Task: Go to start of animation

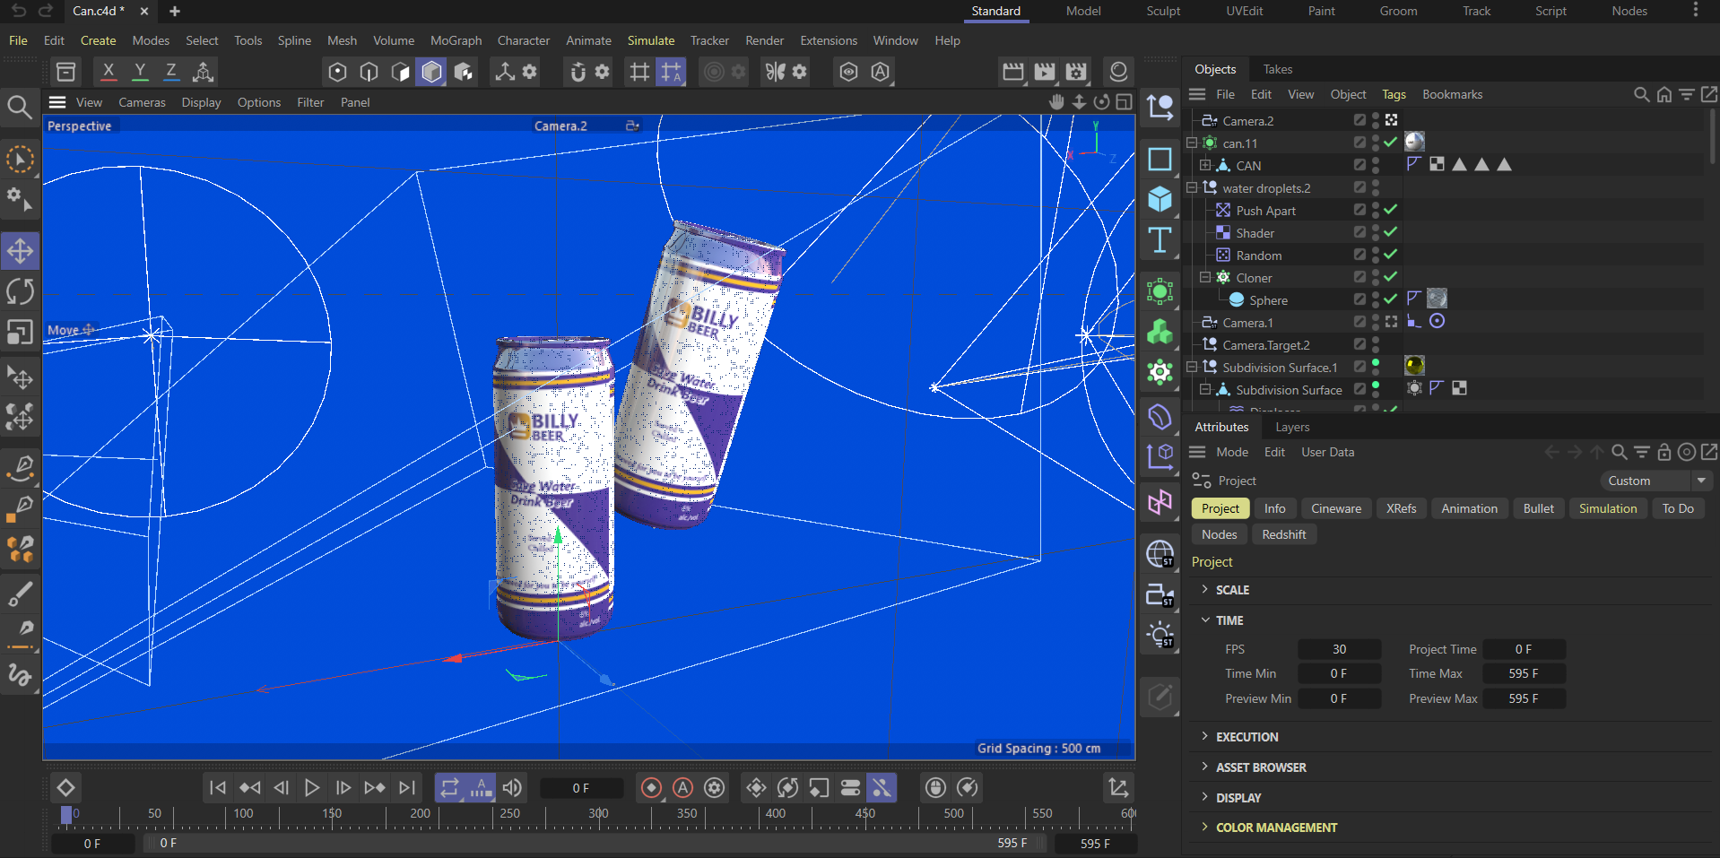Action: (x=217, y=787)
